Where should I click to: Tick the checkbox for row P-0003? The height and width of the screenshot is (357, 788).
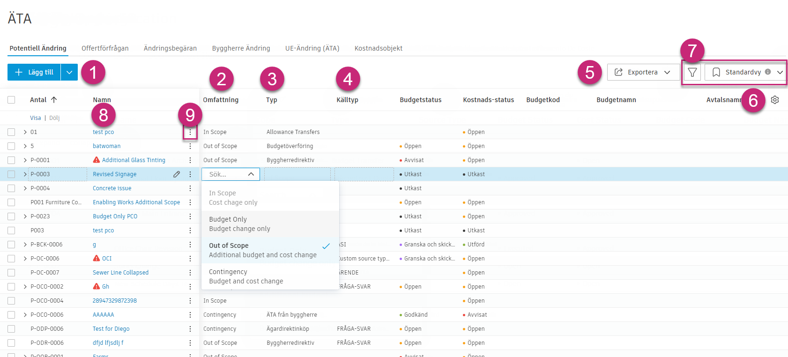coord(11,174)
